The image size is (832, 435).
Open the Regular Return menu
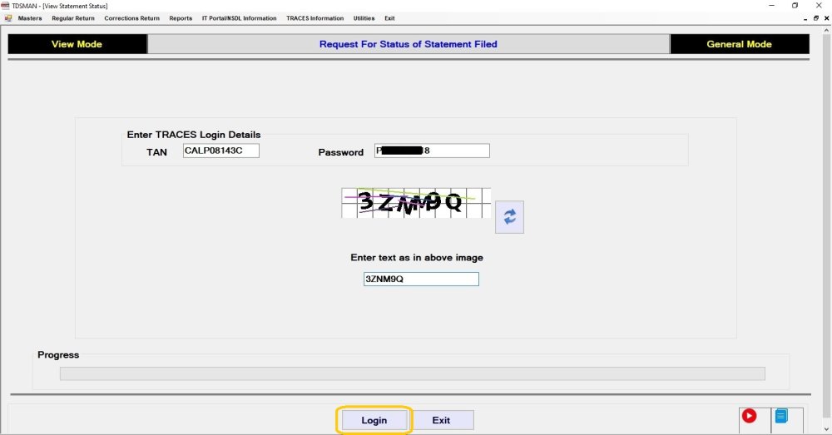[x=73, y=18]
